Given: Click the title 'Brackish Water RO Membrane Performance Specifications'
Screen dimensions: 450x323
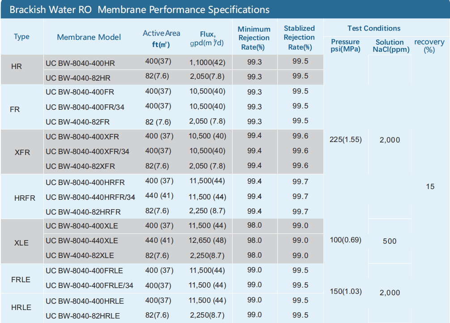Looking at the screenshot, I should (x=140, y=10).
